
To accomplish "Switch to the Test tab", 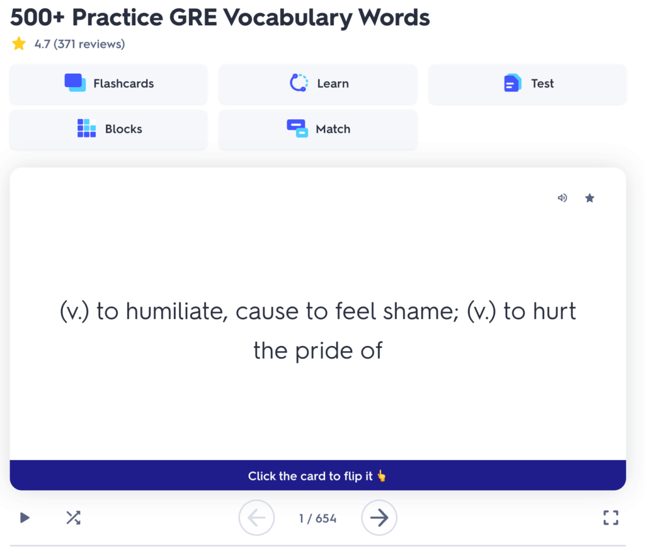I will [527, 83].
